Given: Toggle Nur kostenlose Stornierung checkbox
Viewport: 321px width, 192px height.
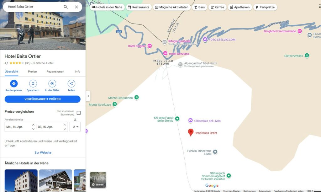Looking at the screenshot, I should tap(79, 113).
